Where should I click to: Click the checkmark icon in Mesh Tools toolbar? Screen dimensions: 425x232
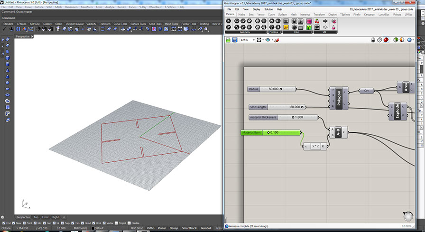click(4, 29)
